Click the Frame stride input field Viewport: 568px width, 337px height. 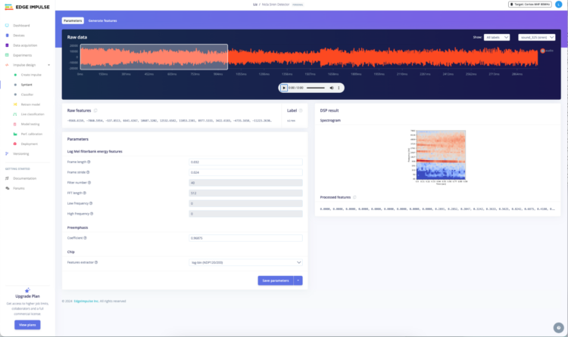click(246, 172)
